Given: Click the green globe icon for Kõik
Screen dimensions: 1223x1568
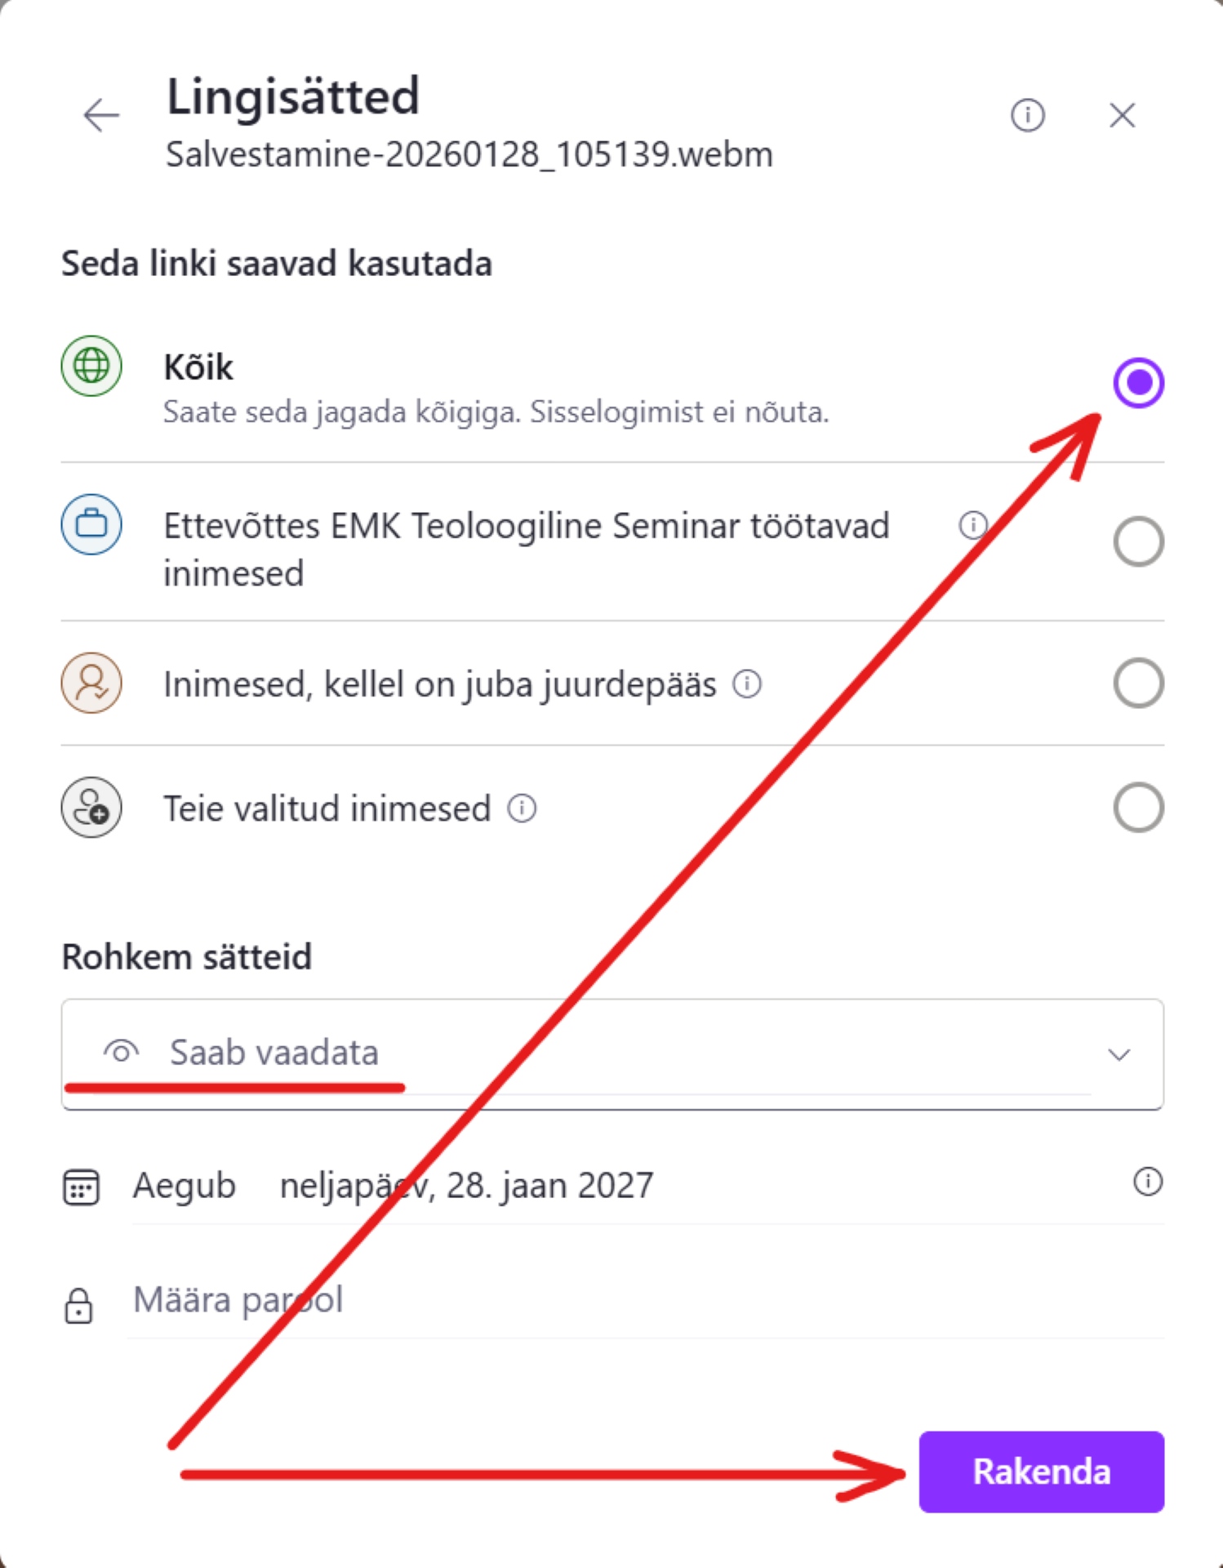Looking at the screenshot, I should pyautogui.click(x=91, y=366).
